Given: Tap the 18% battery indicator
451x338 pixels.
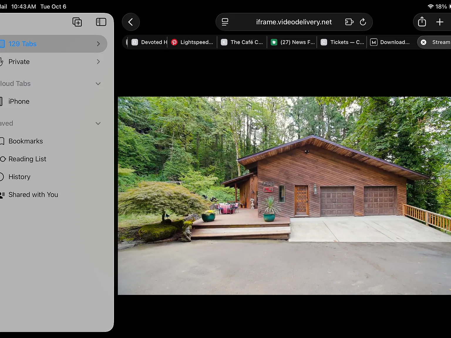Looking at the screenshot, I should [443, 6].
